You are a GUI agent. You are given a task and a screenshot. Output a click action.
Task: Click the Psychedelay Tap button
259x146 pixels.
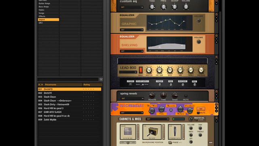tap(201, 109)
